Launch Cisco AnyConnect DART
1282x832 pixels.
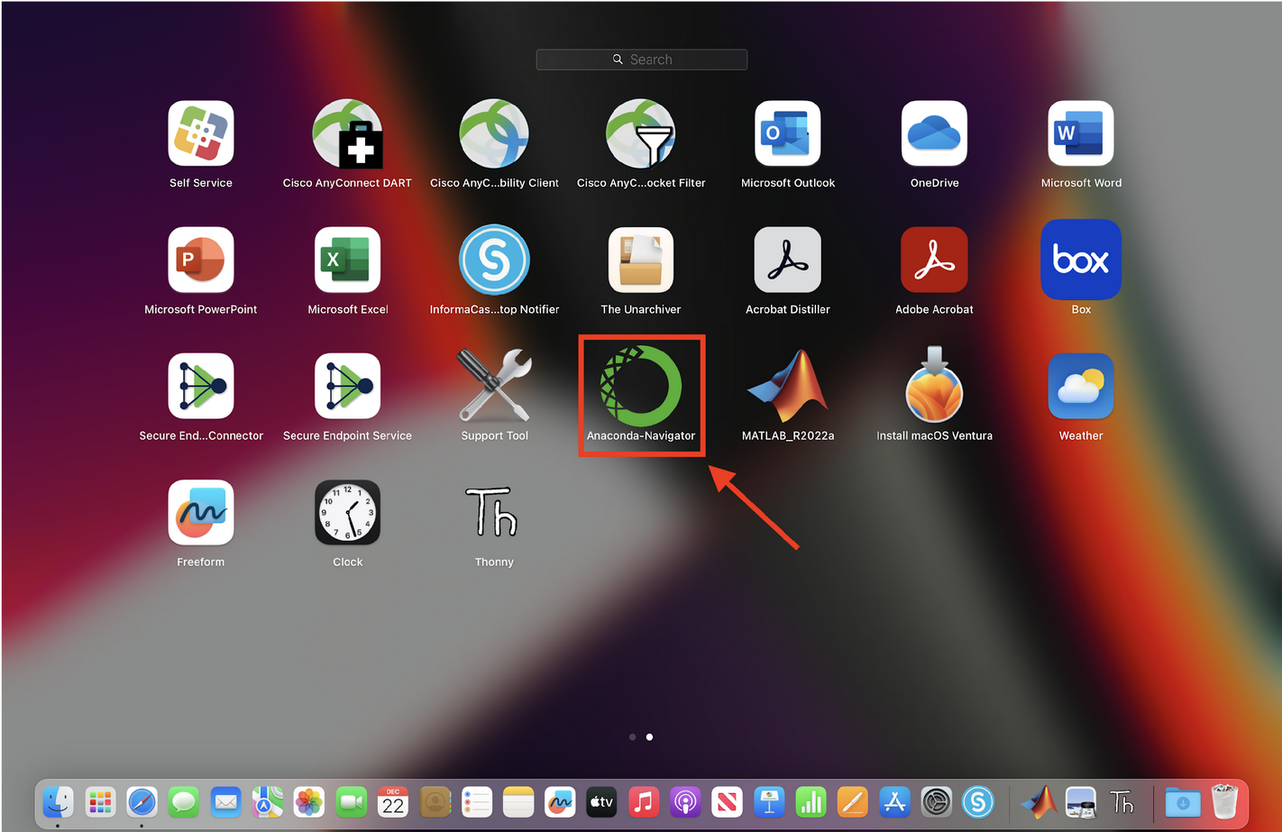coord(348,133)
